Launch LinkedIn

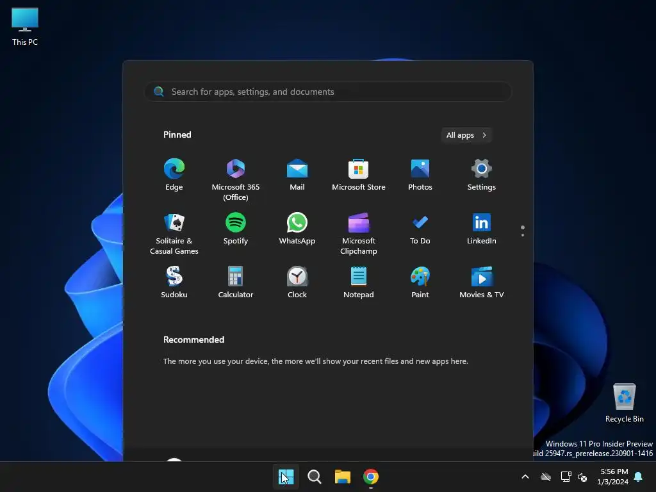(x=482, y=229)
